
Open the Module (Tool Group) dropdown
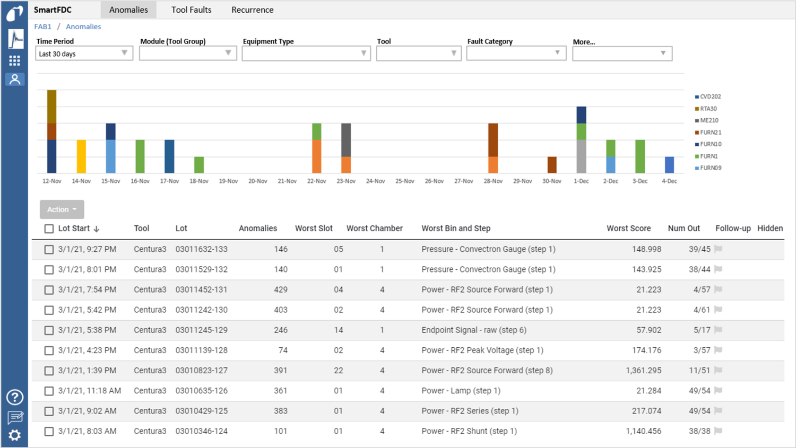pos(188,54)
